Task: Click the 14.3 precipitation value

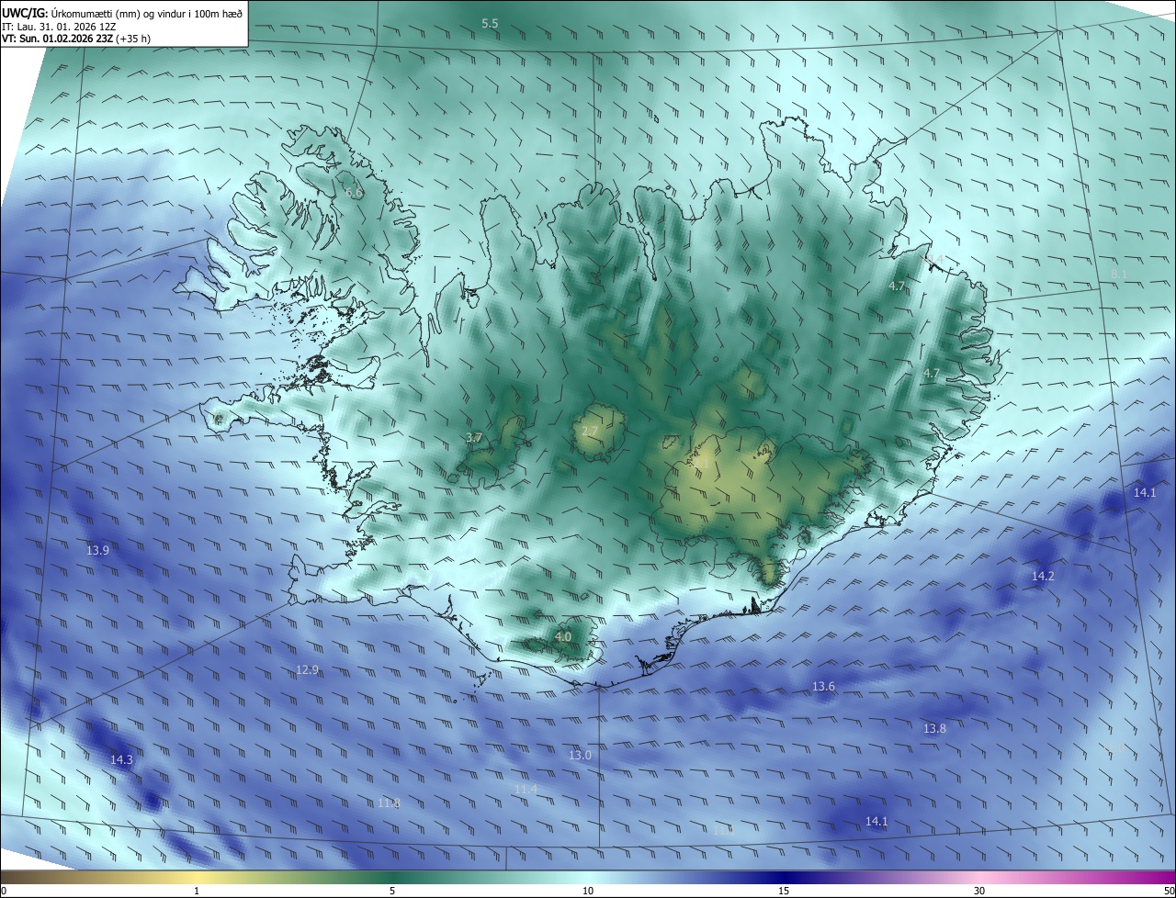Action: pyautogui.click(x=121, y=760)
